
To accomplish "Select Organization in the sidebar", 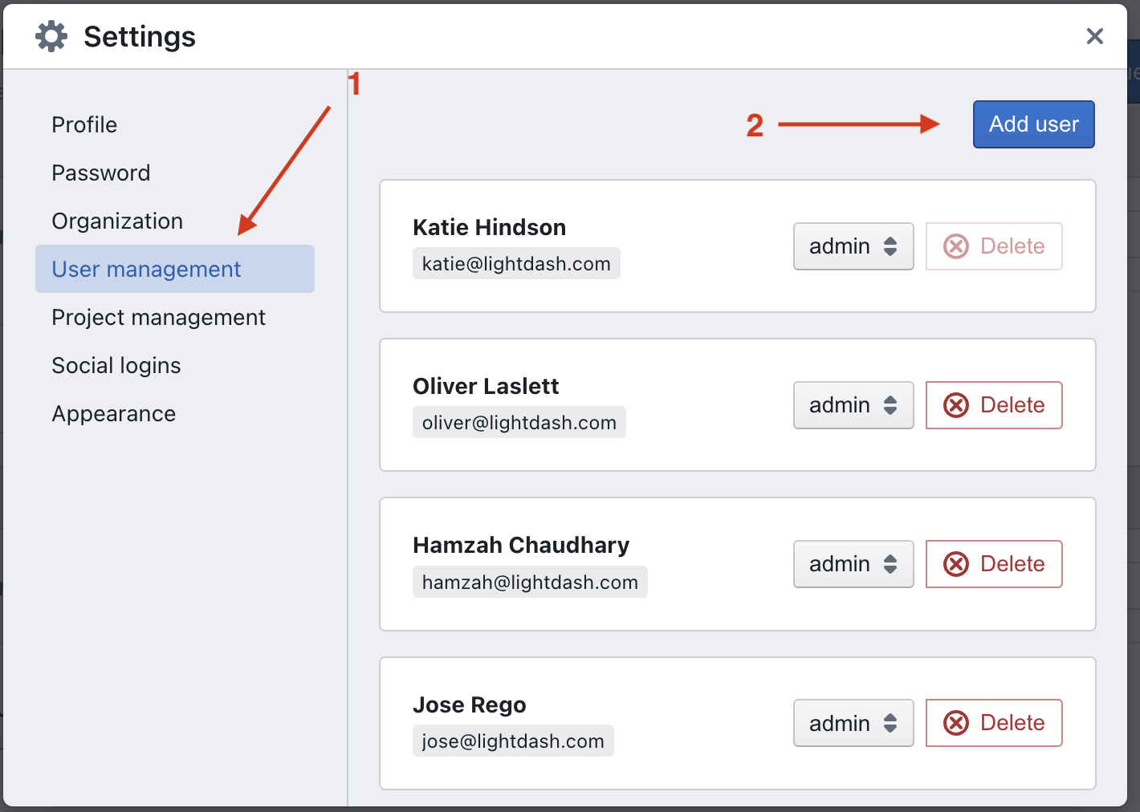I will [117, 221].
